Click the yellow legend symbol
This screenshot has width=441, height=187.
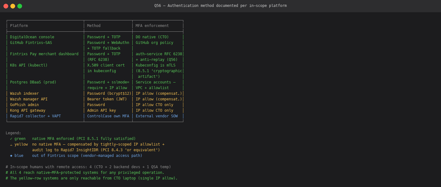point(11,144)
